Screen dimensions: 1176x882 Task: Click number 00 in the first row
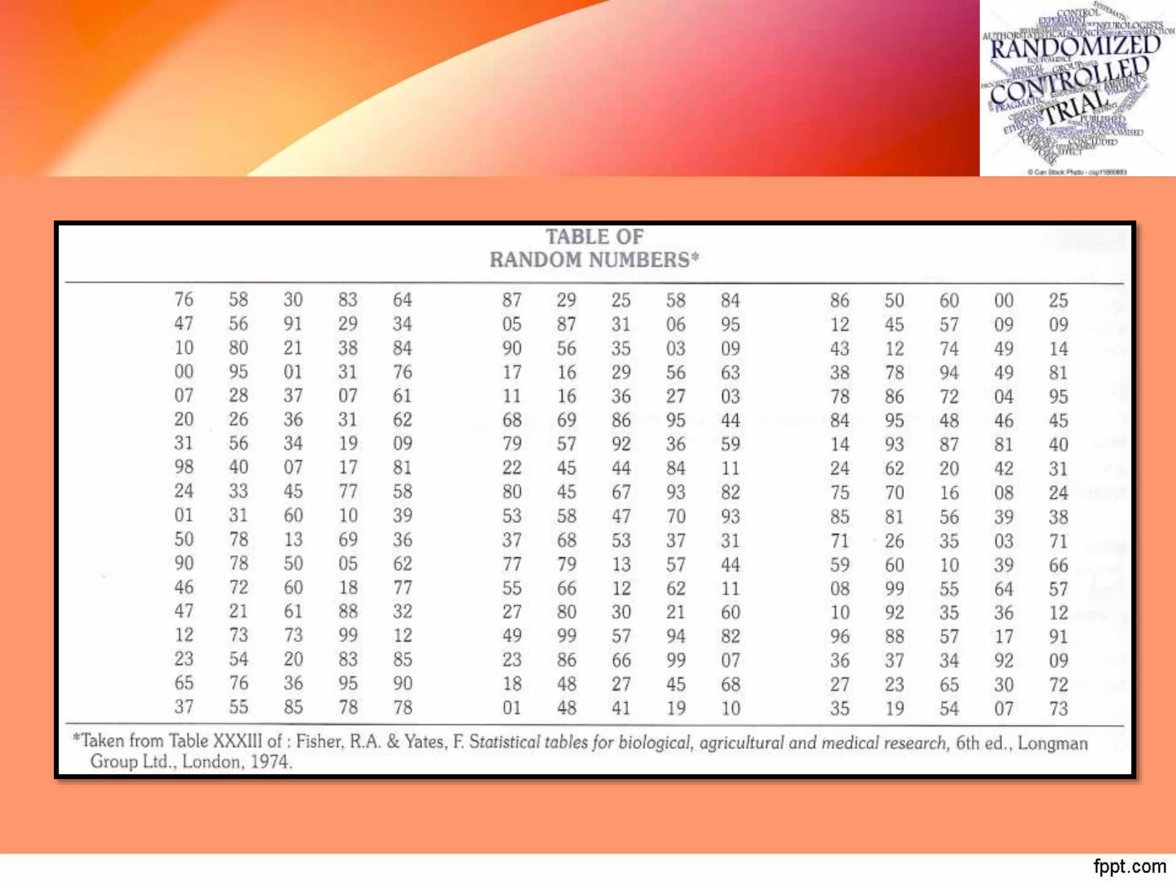tap(1004, 300)
